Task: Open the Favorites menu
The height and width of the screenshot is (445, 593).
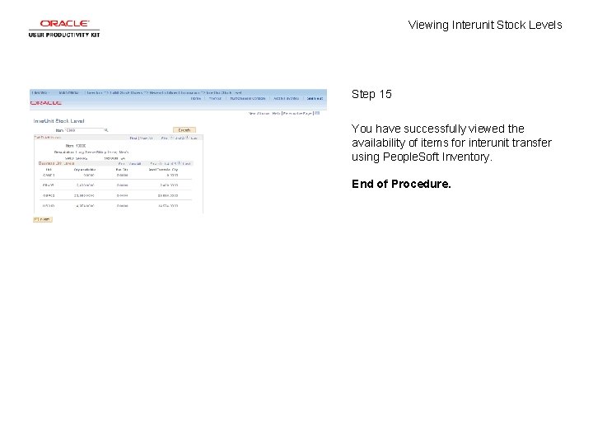Action: [x=40, y=92]
